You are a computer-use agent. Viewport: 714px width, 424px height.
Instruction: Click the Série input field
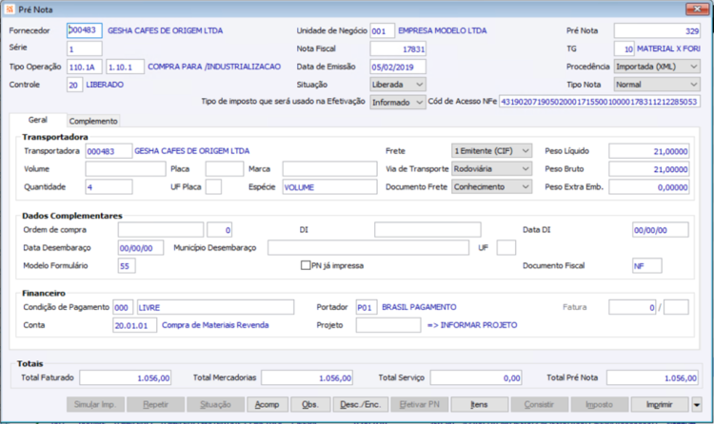84,48
